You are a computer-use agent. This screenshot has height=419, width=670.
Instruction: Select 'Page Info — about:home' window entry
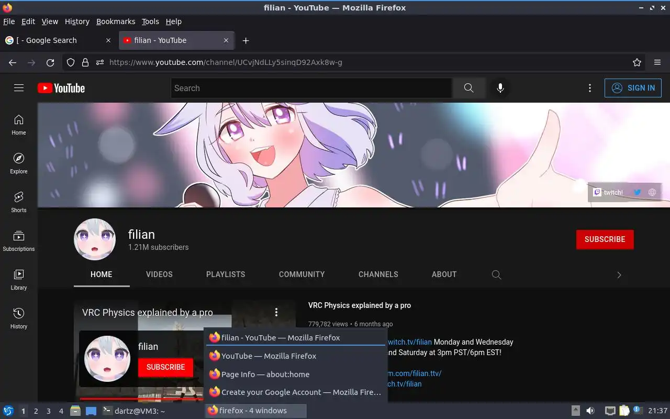[x=296, y=374]
